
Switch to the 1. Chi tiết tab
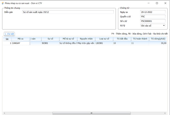pyautogui.click(x=9, y=34)
